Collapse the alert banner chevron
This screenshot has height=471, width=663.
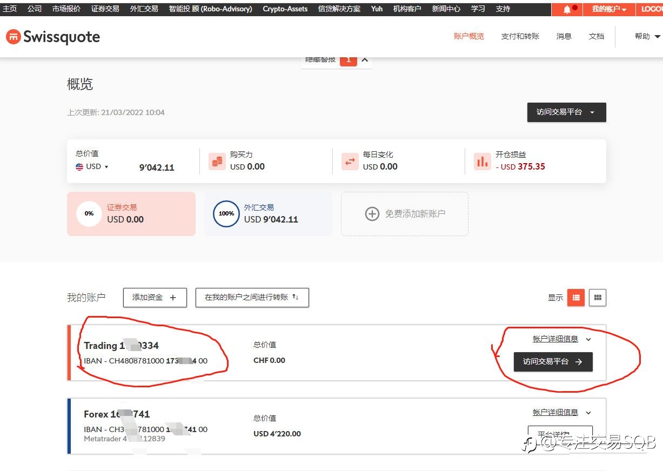pyautogui.click(x=365, y=60)
